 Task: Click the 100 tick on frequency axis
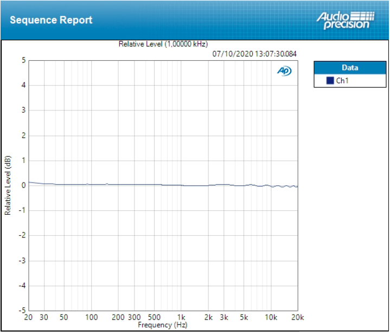pos(92,317)
